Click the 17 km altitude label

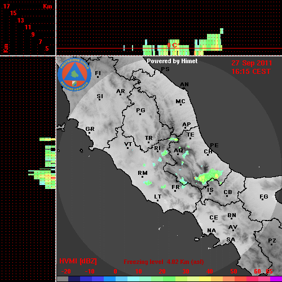pos(6,6)
